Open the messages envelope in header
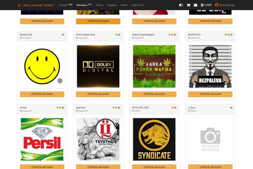The width and height of the screenshot is (253, 169). click(x=195, y=5)
